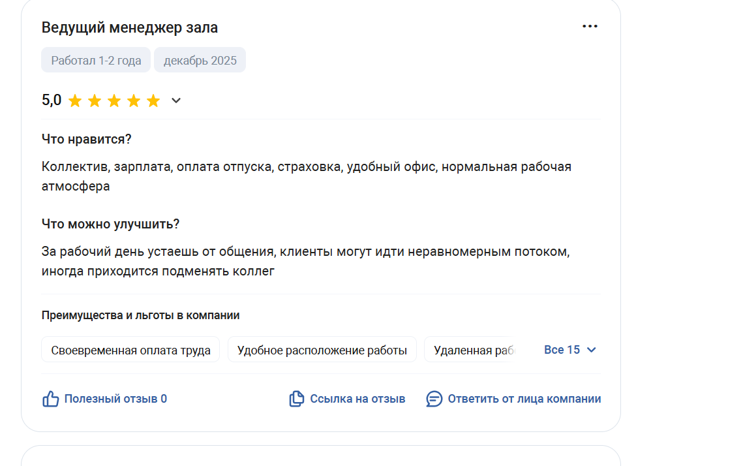Click the chevron next to 'Все 15'

592,350
